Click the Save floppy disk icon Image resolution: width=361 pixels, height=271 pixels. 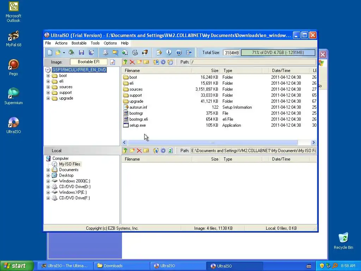(x=81, y=53)
